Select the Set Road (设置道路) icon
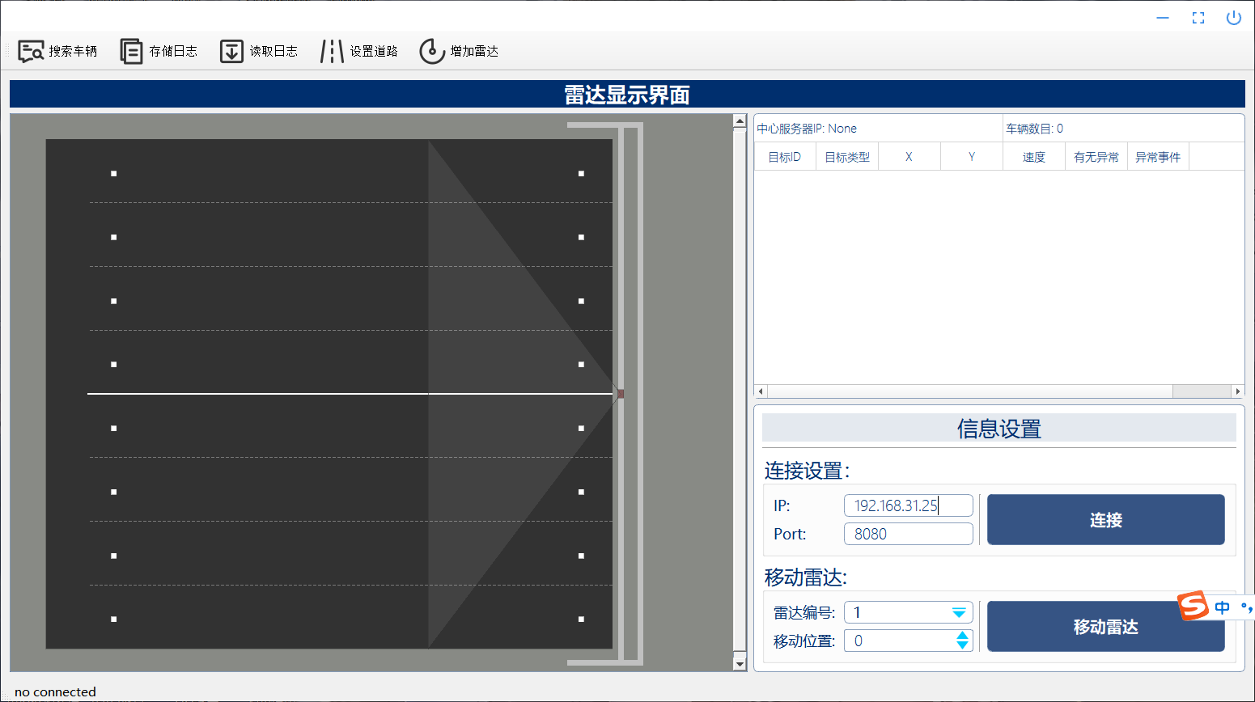1255x702 pixels. (x=332, y=52)
